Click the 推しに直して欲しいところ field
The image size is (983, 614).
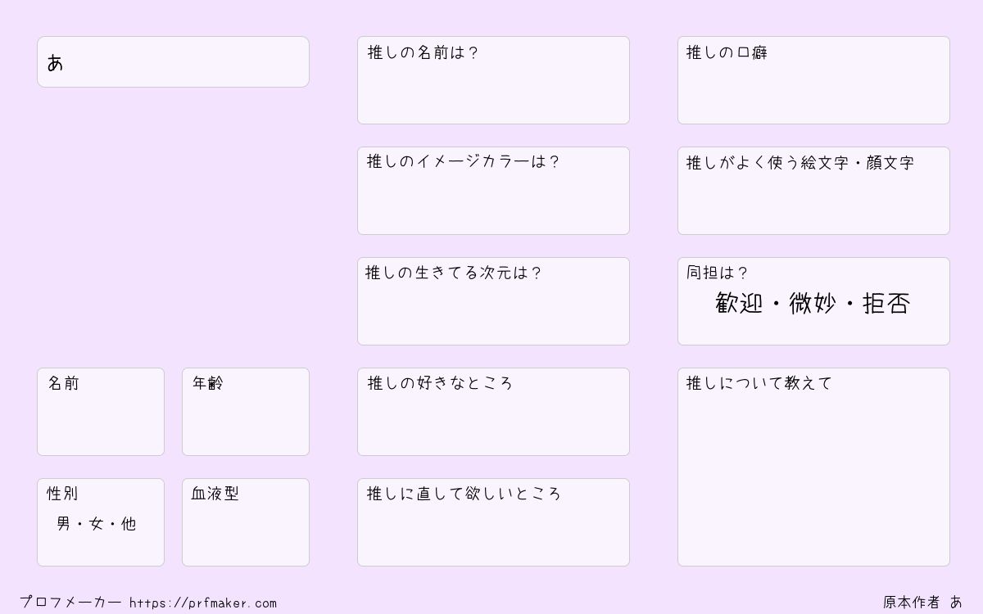coord(493,522)
